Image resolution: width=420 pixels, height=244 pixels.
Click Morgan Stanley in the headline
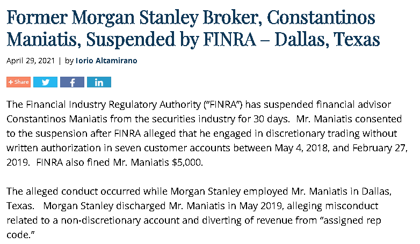pos(135,18)
